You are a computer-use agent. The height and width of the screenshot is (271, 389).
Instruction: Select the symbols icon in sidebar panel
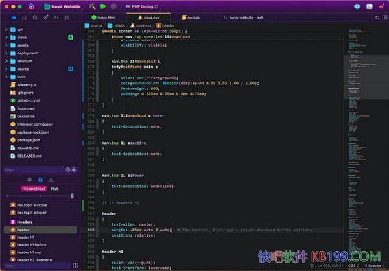(40, 179)
